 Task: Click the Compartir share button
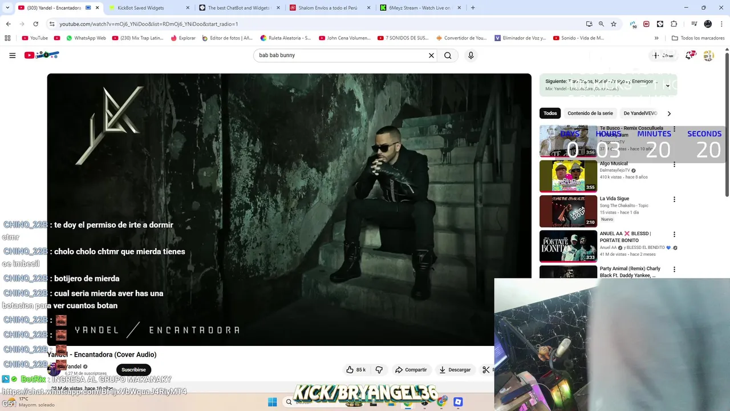[x=411, y=370]
